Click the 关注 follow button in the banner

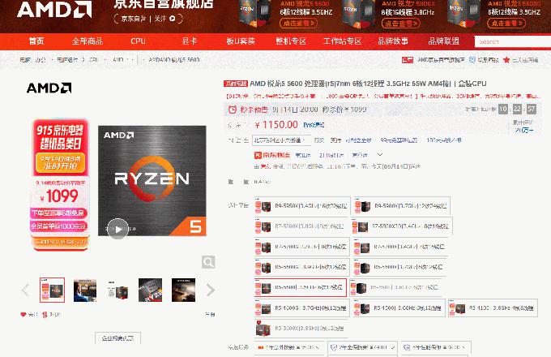[x=165, y=19]
